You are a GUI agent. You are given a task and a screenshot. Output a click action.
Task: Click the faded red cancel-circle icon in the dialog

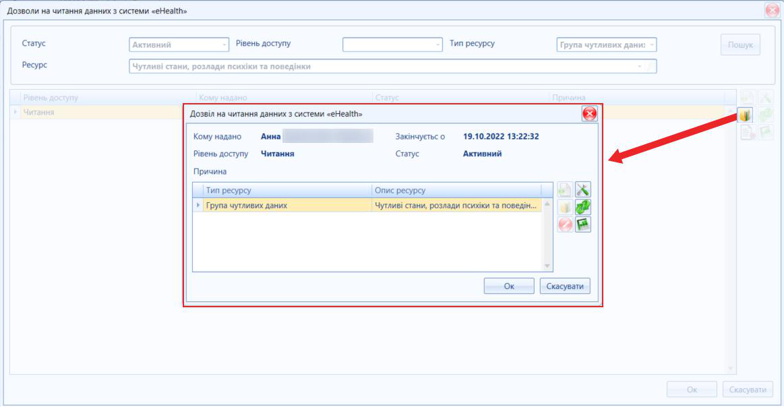[565, 224]
